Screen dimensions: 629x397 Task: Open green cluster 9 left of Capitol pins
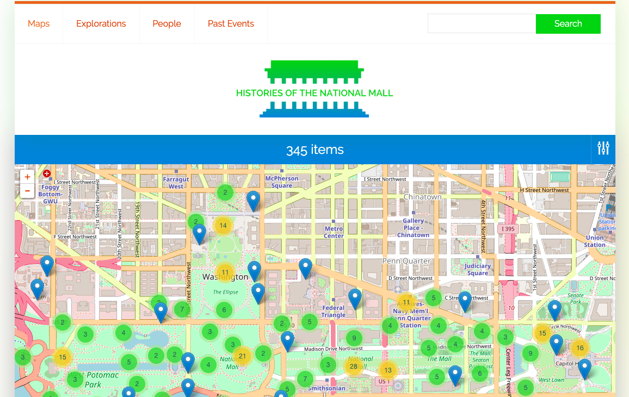[531, 353]
